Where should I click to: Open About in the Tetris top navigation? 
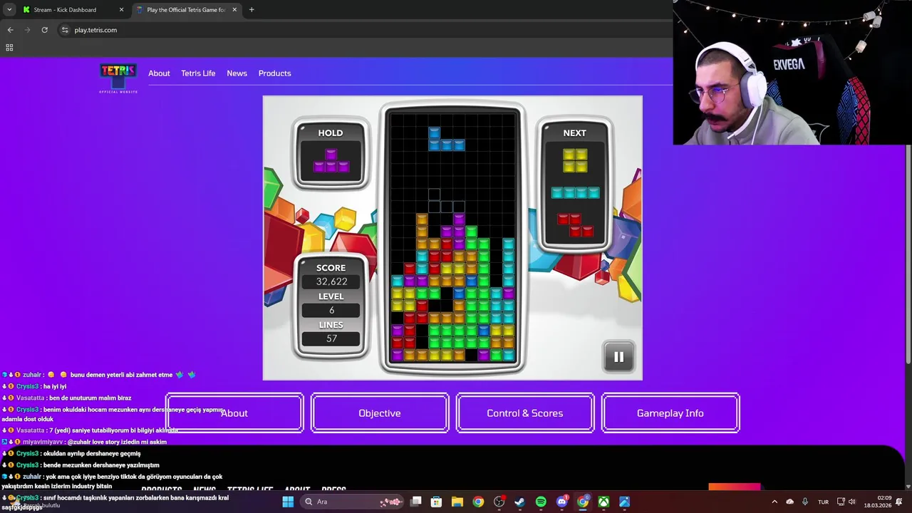coord(159,73)
